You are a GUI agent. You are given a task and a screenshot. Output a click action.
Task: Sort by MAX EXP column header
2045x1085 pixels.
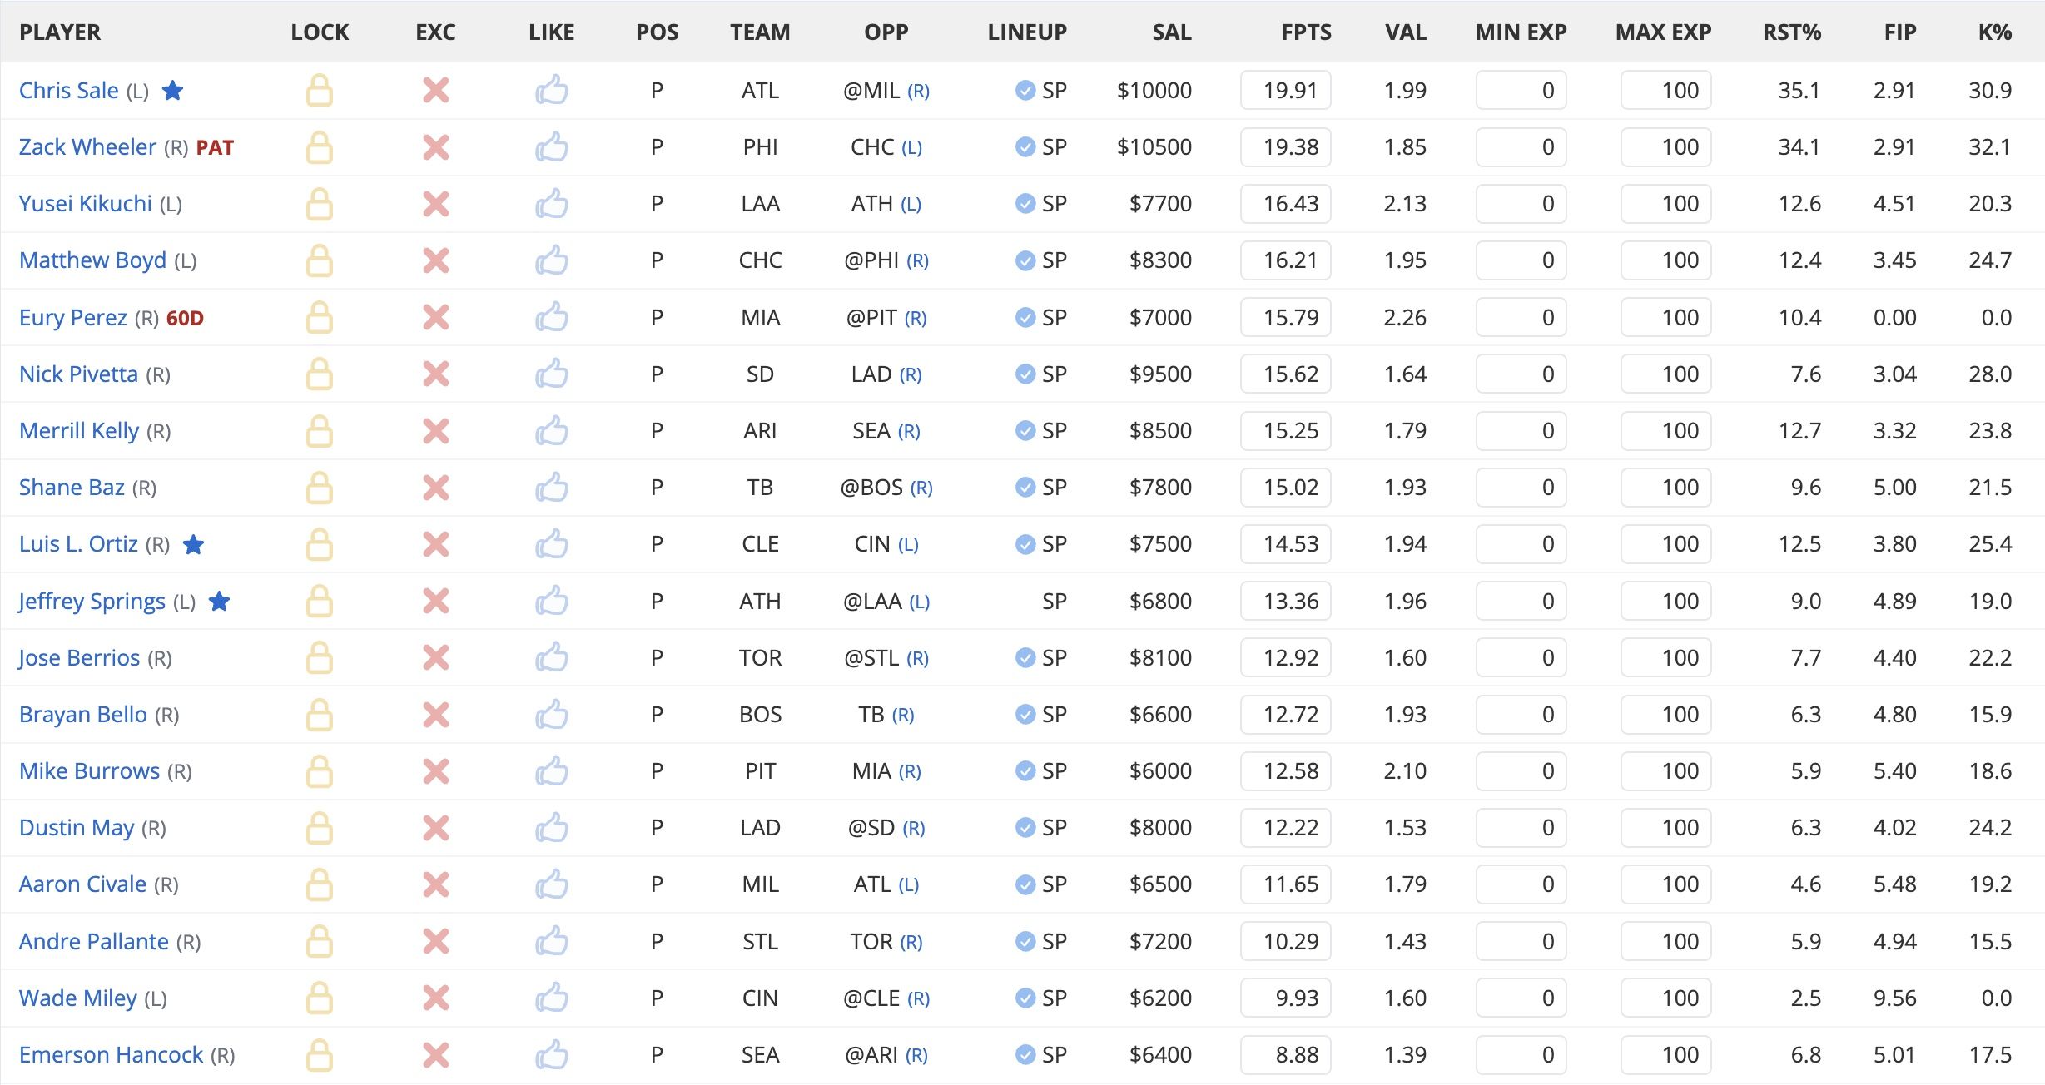[1663, 32]
